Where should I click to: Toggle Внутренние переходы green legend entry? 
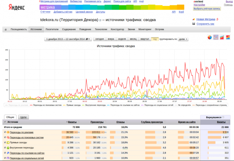pyautogui.click(x=94, y=105)
